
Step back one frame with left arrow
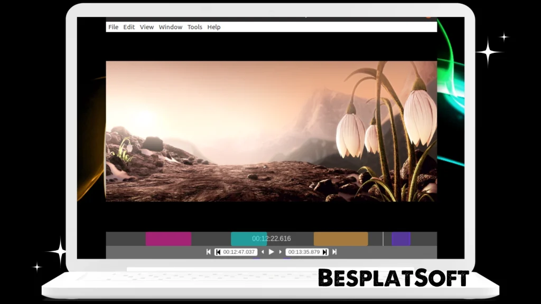263,252
